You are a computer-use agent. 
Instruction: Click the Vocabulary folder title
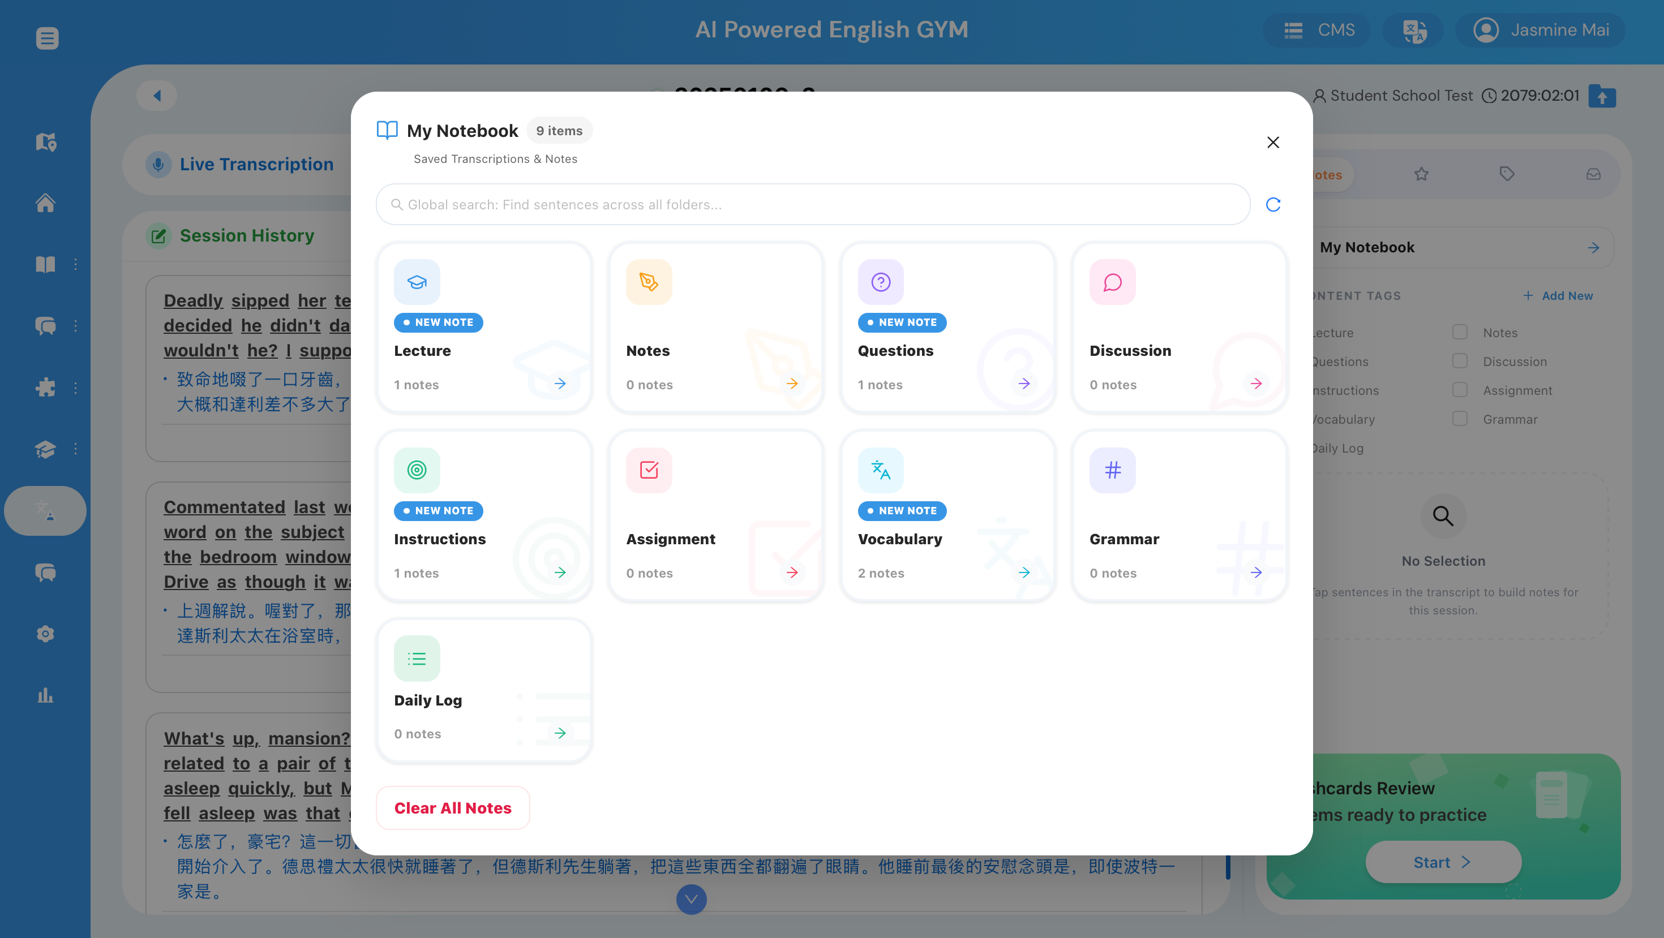900,539
